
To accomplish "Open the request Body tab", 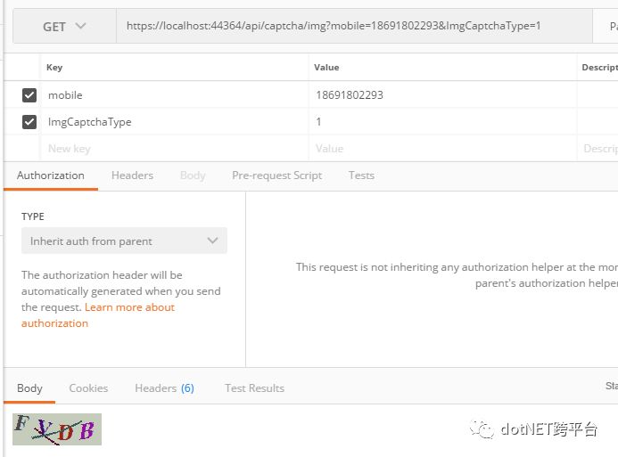I will [x=193, y=175].
